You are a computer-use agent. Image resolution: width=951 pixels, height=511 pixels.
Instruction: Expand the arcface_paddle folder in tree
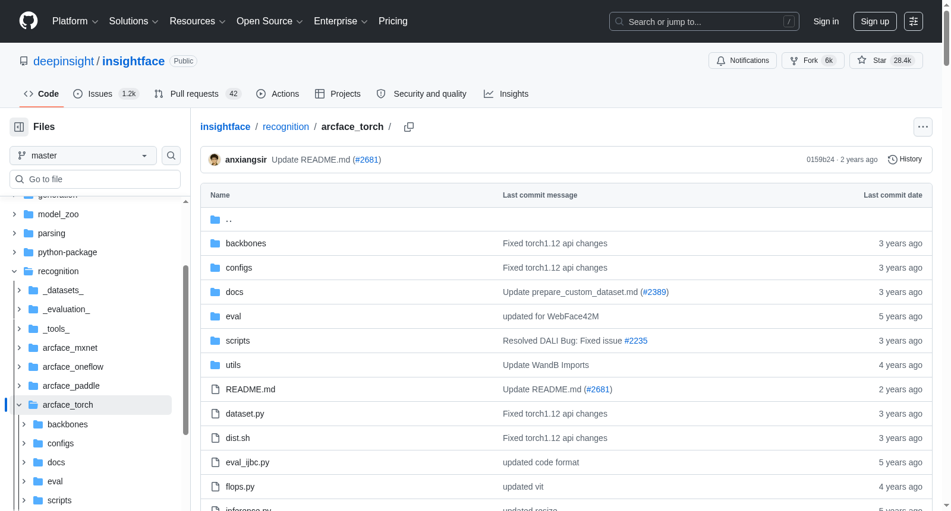[x=19, y=386]
